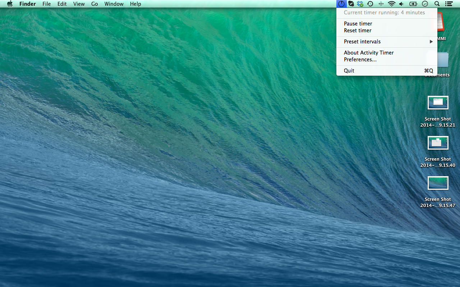Select Pause timer in the menu
The image size is (460, 287).
pyautogui.click(x=387, y=24)
